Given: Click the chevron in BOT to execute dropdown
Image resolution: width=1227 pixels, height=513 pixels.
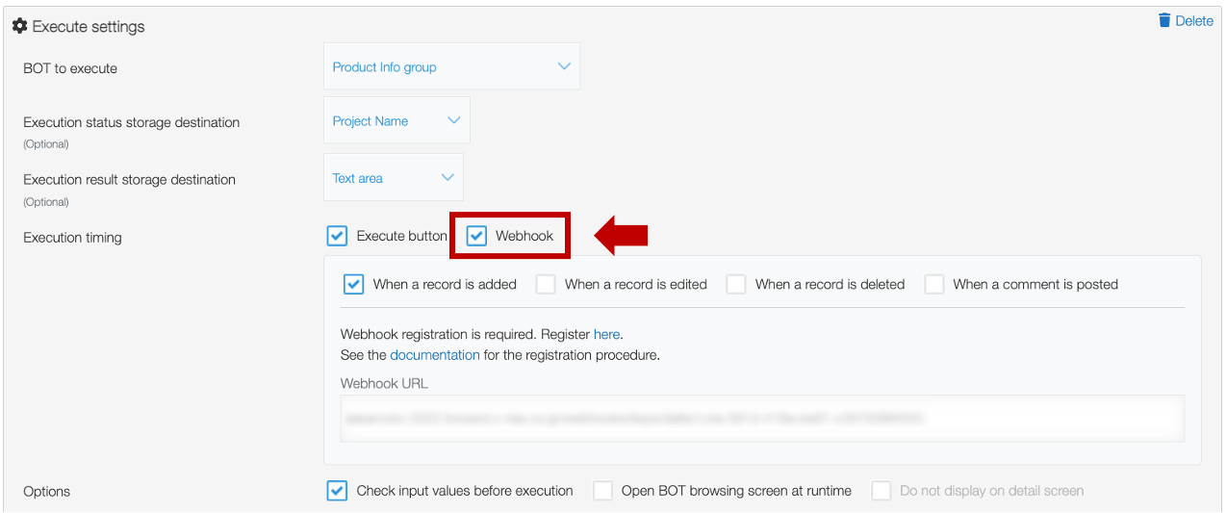Looking at the screenshot, I should 564,66.
